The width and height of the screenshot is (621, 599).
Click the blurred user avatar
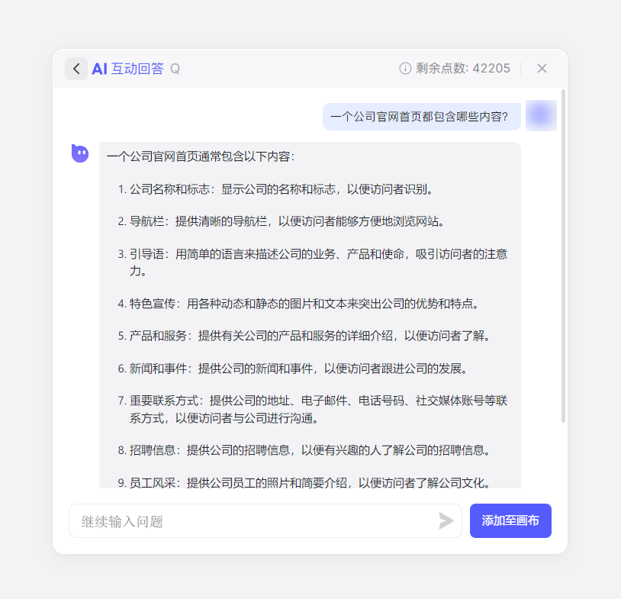pyautogui.click(x=541, y=116)
